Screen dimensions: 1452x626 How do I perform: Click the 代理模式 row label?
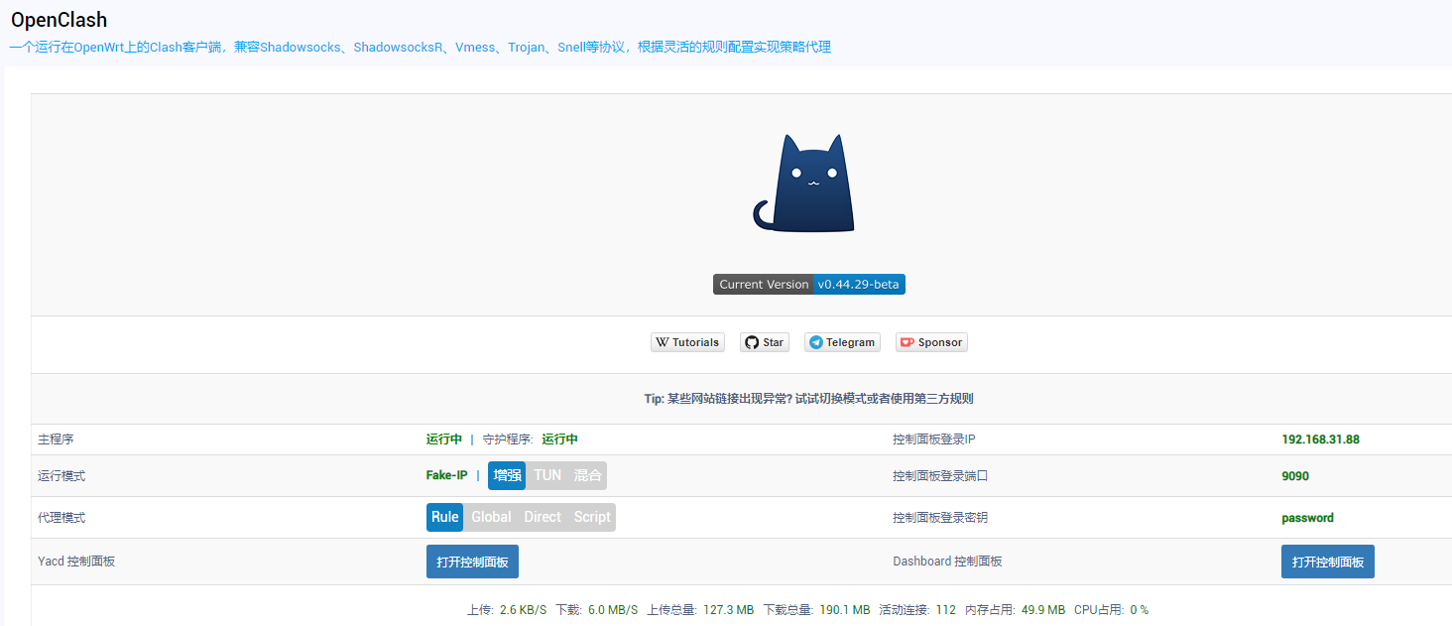point(61,518)
